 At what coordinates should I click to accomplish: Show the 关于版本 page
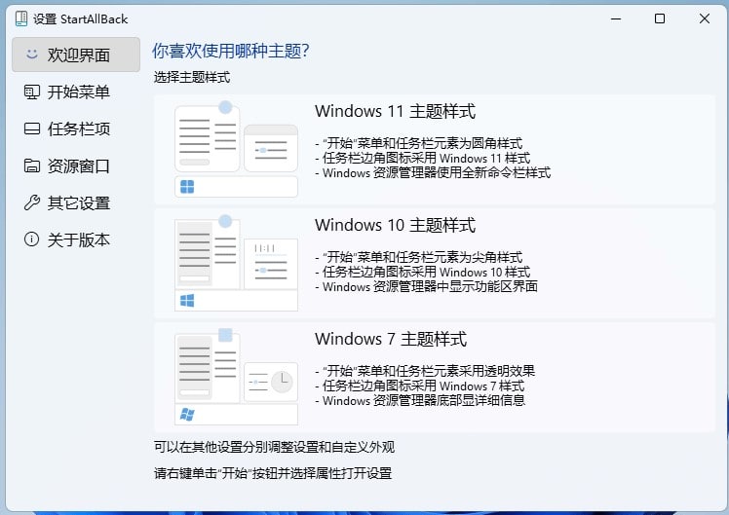pyautogui.click(x=76, y=239)
